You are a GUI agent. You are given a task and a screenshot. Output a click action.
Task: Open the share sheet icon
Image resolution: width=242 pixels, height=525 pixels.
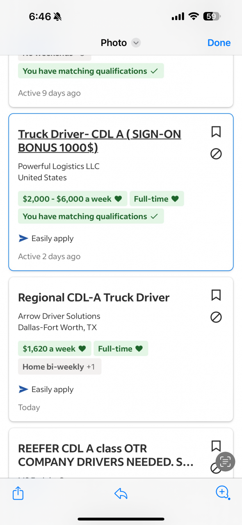click(18, 493)
